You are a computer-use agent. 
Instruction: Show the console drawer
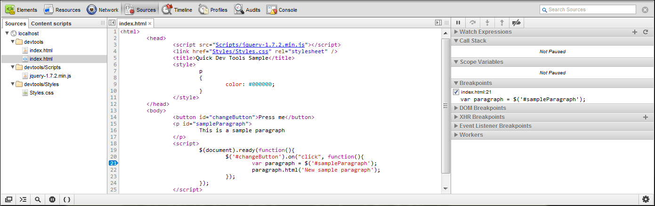point(23,199)
